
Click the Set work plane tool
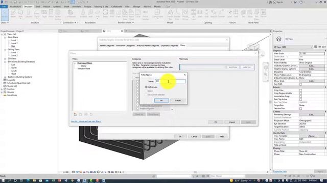(x=243, y=14)
